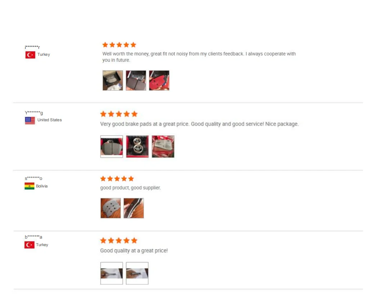Click the Turkey flag icon for reviewer i*******r
Viewport: 367px width, 299px height.
(x=30, y=55)
